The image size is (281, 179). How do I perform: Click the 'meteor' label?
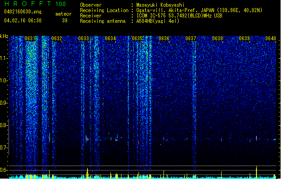(x=63, y=14)
